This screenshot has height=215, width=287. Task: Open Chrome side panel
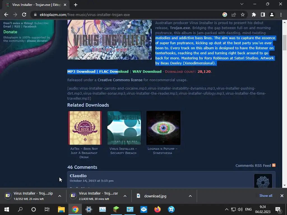pos(263,15)
